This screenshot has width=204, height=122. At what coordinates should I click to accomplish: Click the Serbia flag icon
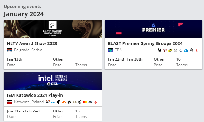(10, 50)
